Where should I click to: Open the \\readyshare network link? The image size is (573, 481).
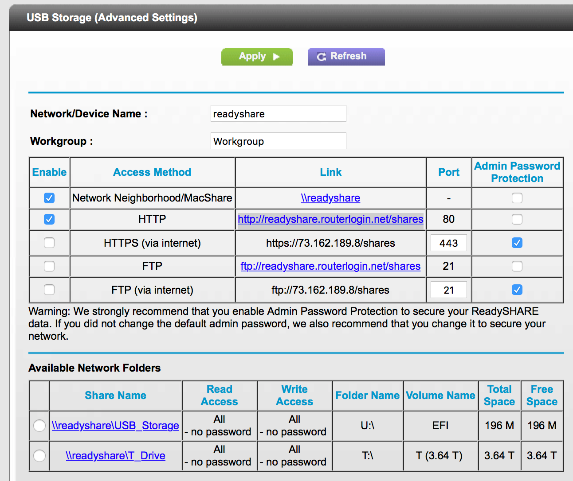click(330, 198)
